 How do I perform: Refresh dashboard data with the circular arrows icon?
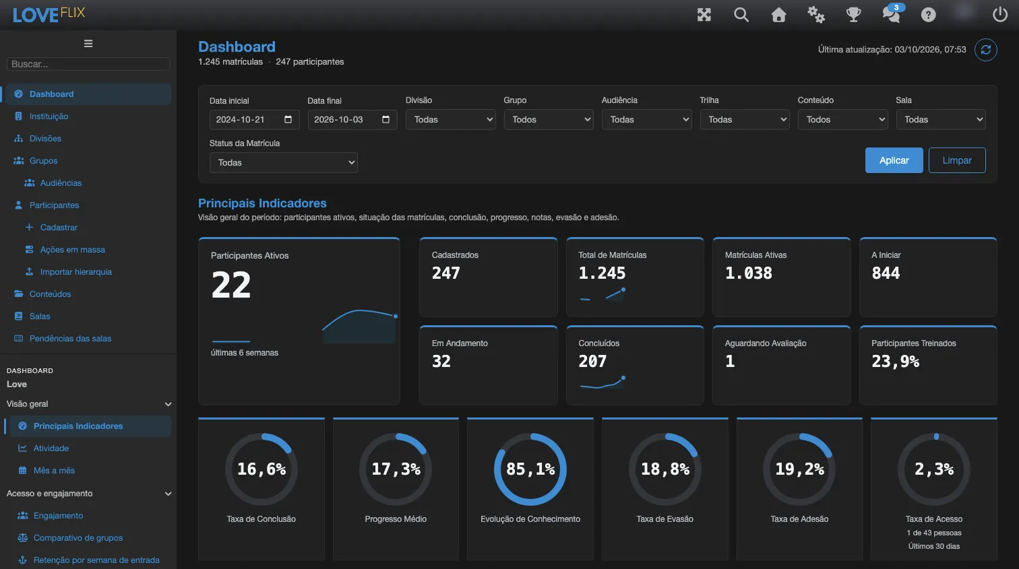986,50
